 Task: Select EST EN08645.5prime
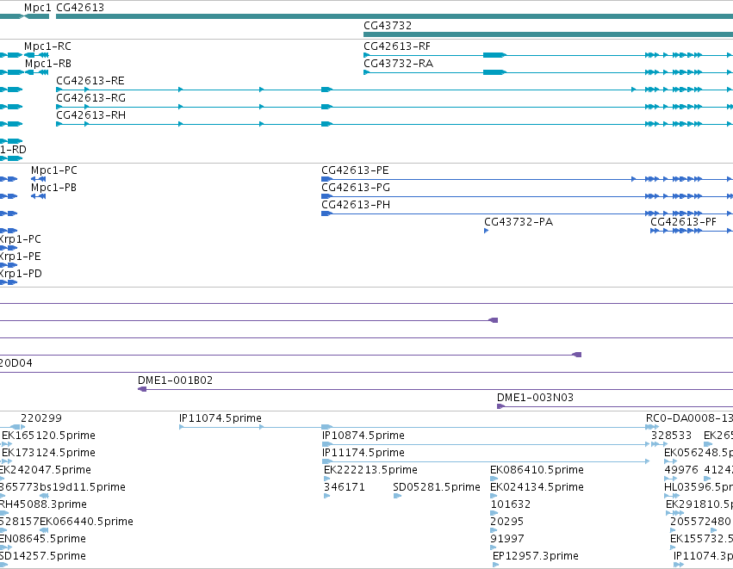point(42,539)
